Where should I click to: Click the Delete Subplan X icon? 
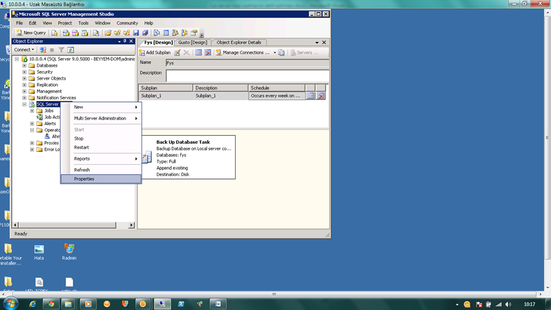(x=186, y=52)
